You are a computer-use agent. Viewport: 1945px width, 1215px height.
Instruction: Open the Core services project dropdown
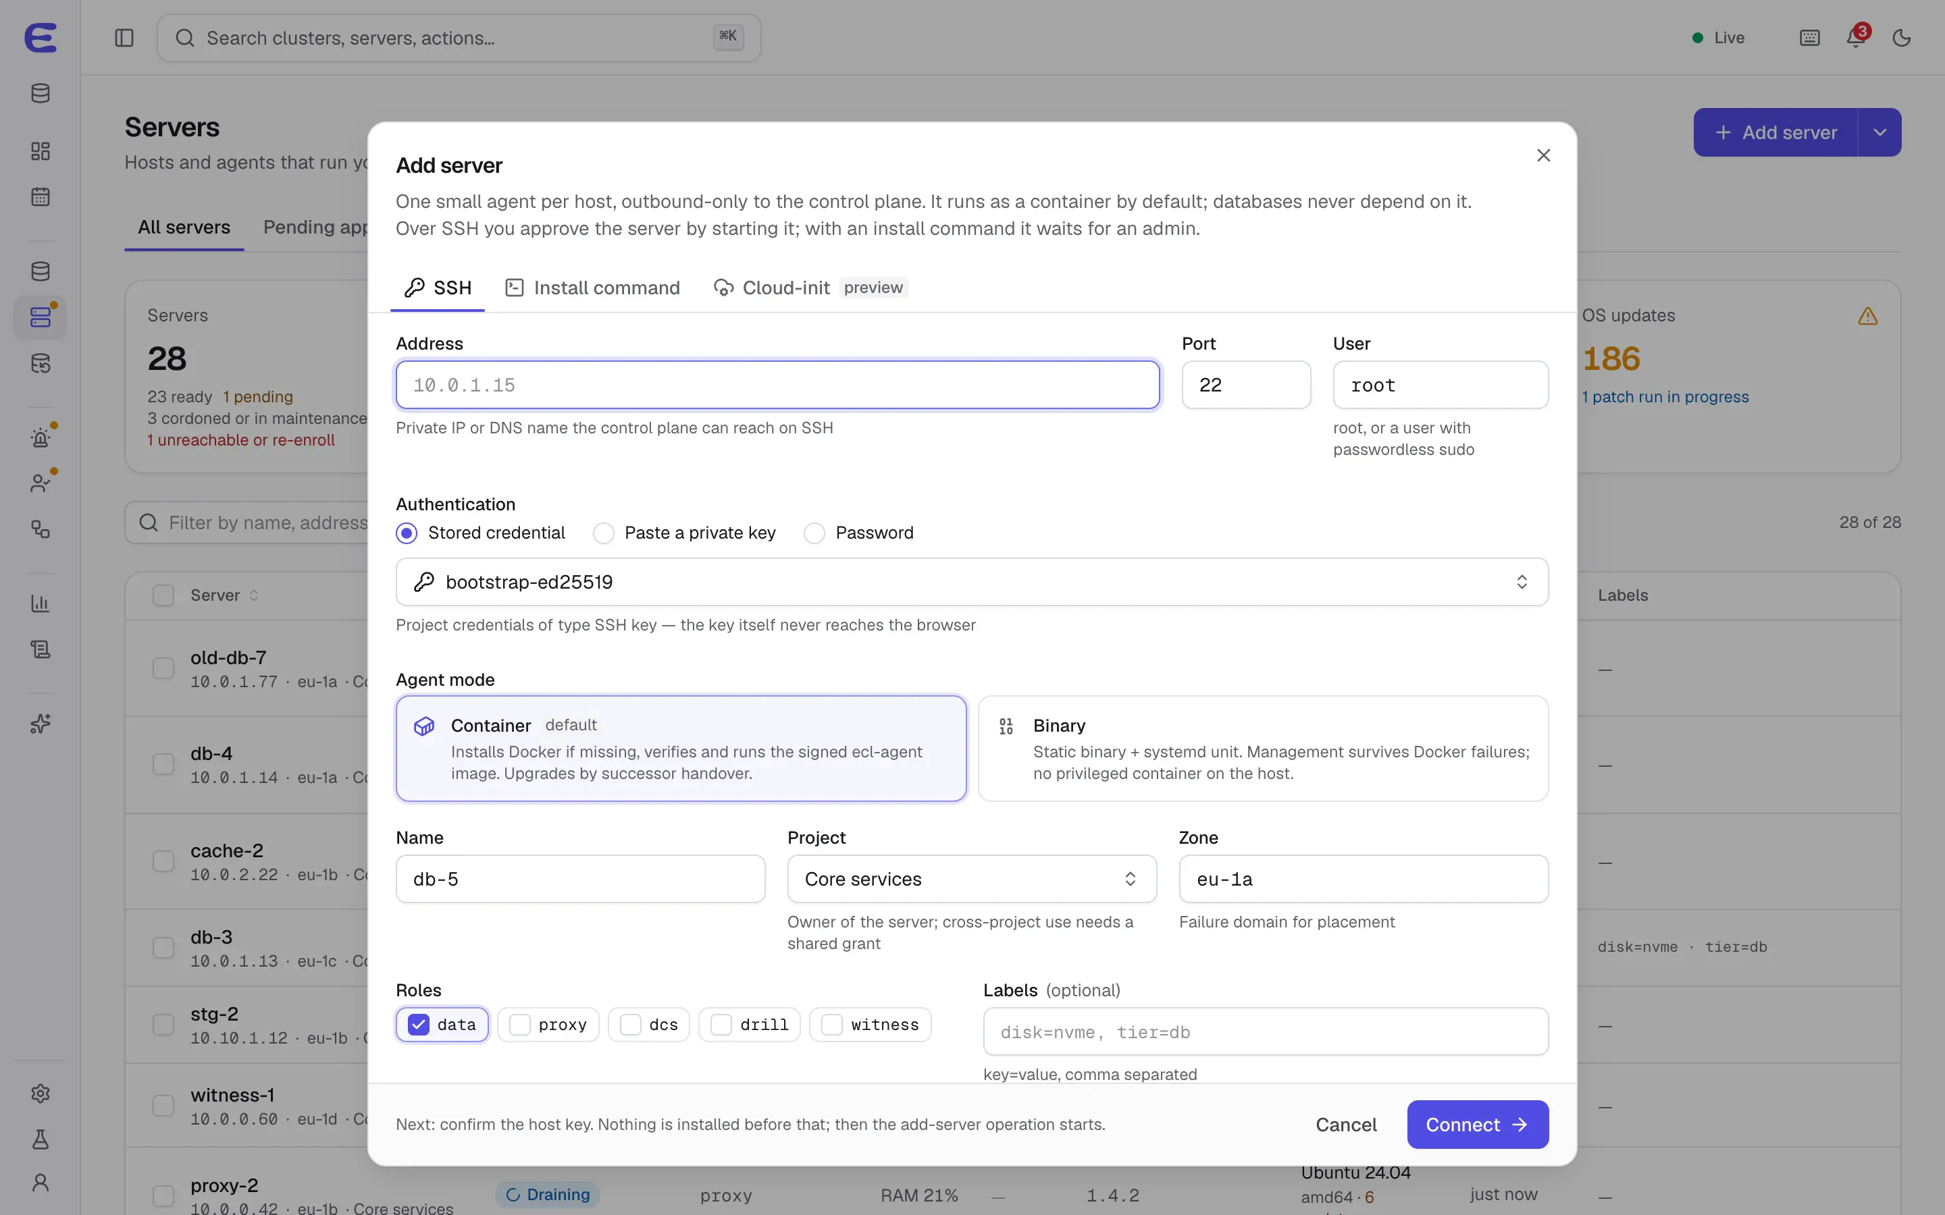pos(972,879)
